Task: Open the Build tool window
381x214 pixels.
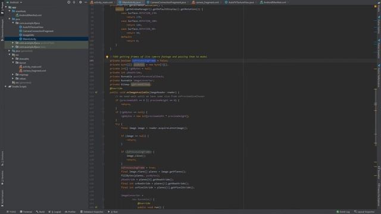Action: (x=40, y=212)
